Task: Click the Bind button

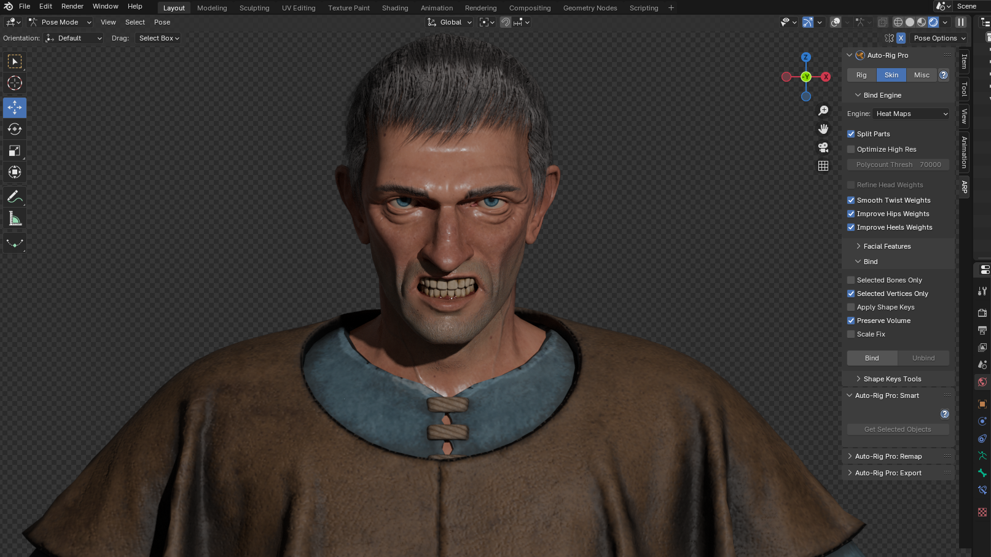Action: pos(872,358)
